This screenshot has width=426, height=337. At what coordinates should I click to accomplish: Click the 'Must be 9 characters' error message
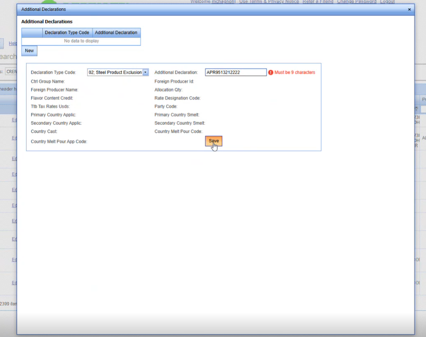295,72
